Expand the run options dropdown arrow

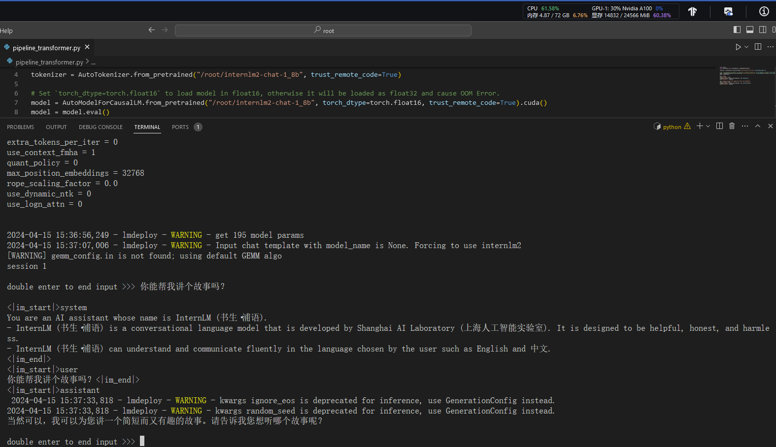tap(746, 47)
